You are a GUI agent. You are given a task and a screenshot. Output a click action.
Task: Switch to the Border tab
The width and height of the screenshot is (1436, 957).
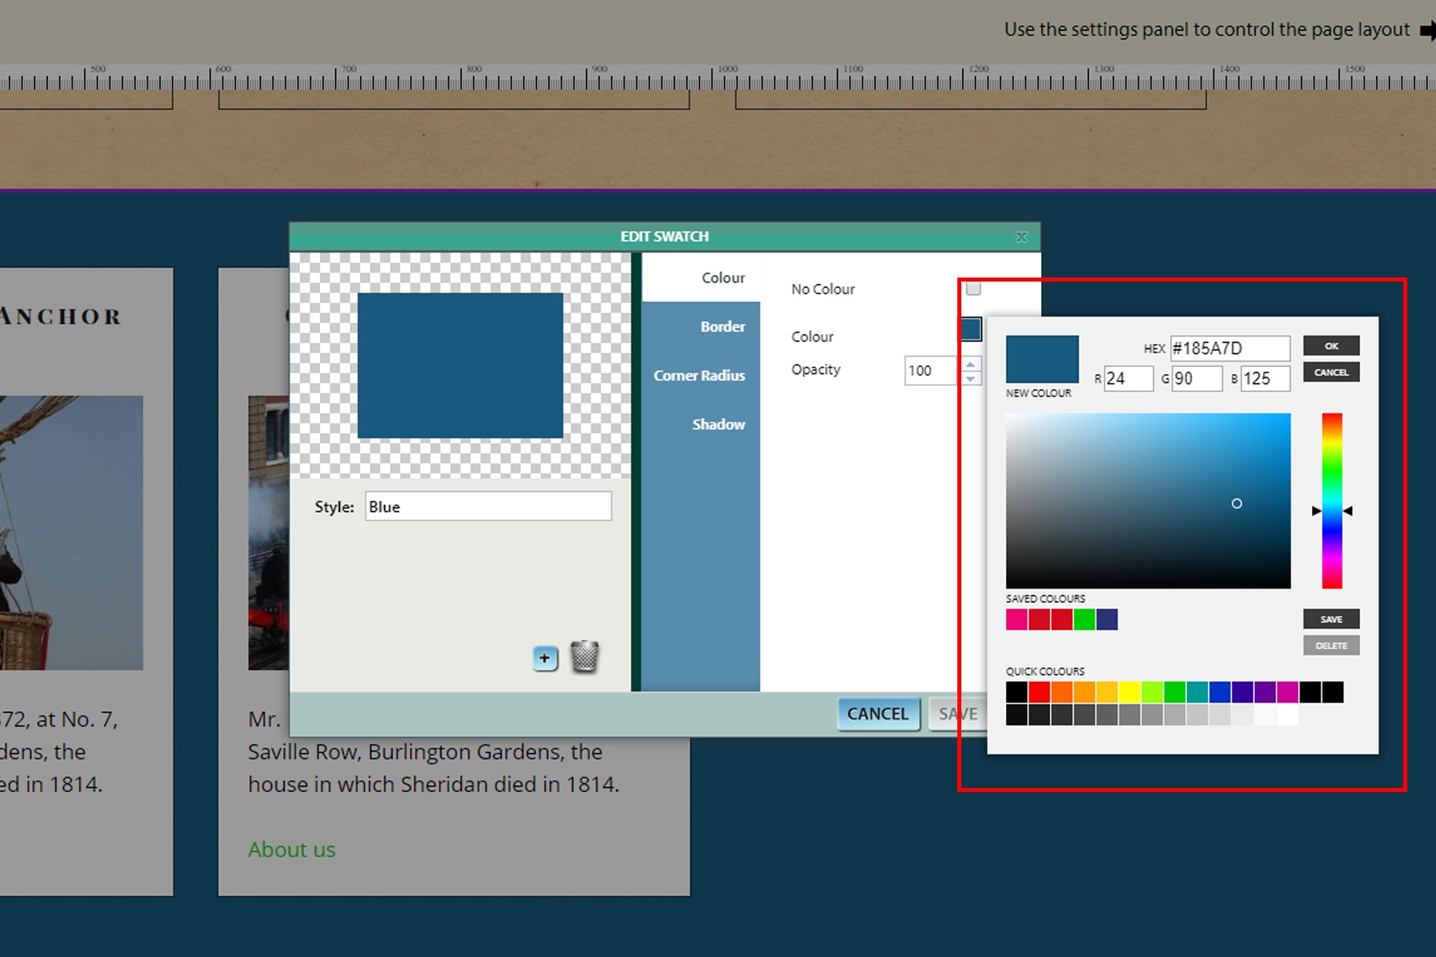click(722, 326)
